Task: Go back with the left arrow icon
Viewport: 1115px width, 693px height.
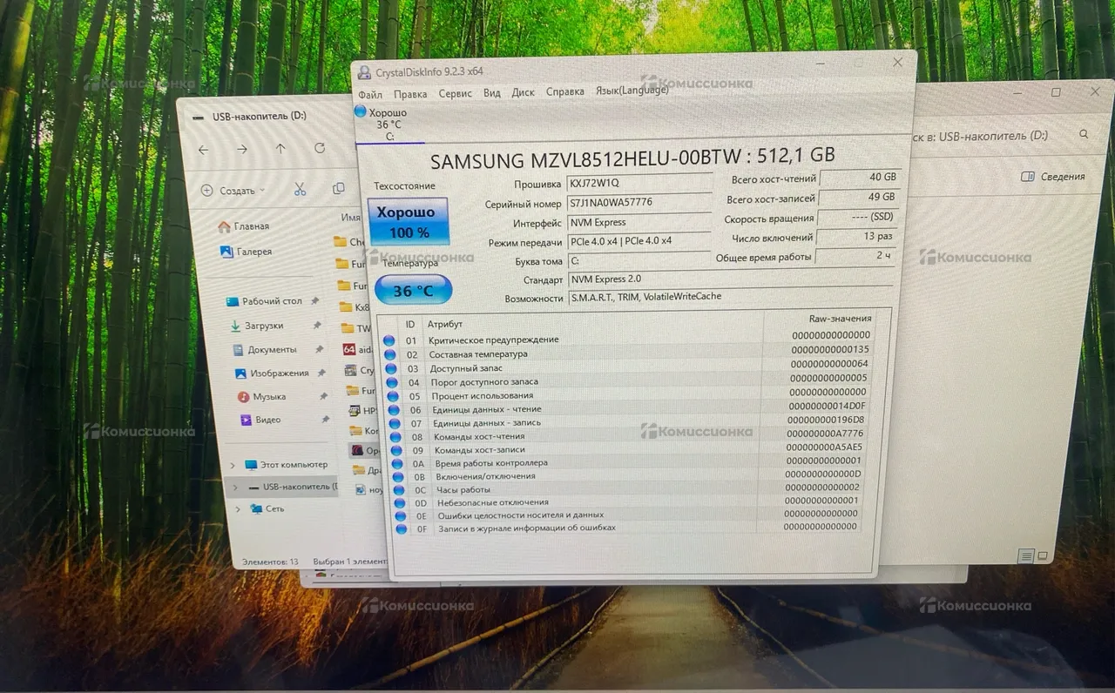Action: 203,150
